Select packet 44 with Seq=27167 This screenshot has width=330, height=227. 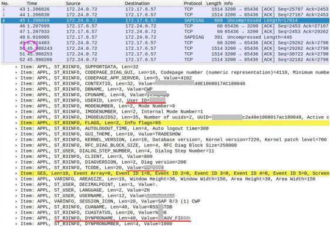click(165, 15)
